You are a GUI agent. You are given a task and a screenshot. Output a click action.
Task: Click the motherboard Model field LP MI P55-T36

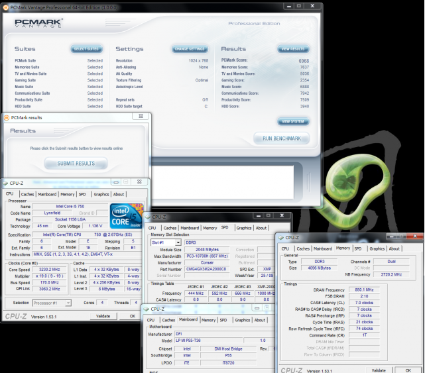[x=208, y=341]
